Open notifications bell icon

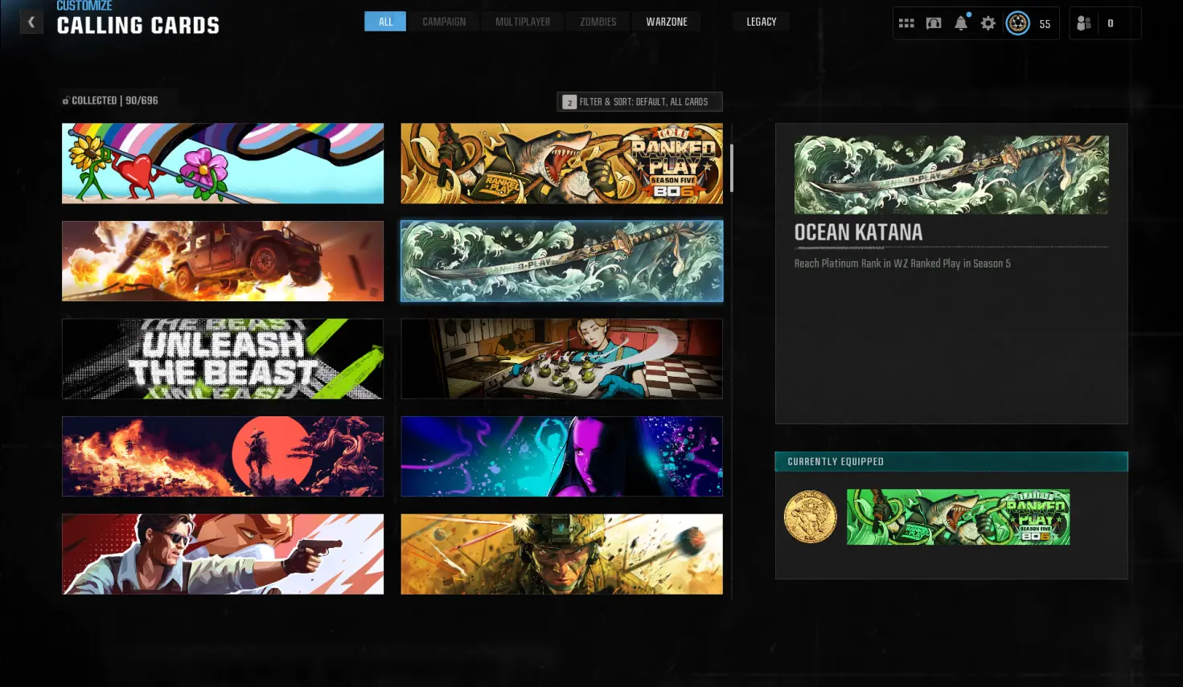click(x=961, y=22)
